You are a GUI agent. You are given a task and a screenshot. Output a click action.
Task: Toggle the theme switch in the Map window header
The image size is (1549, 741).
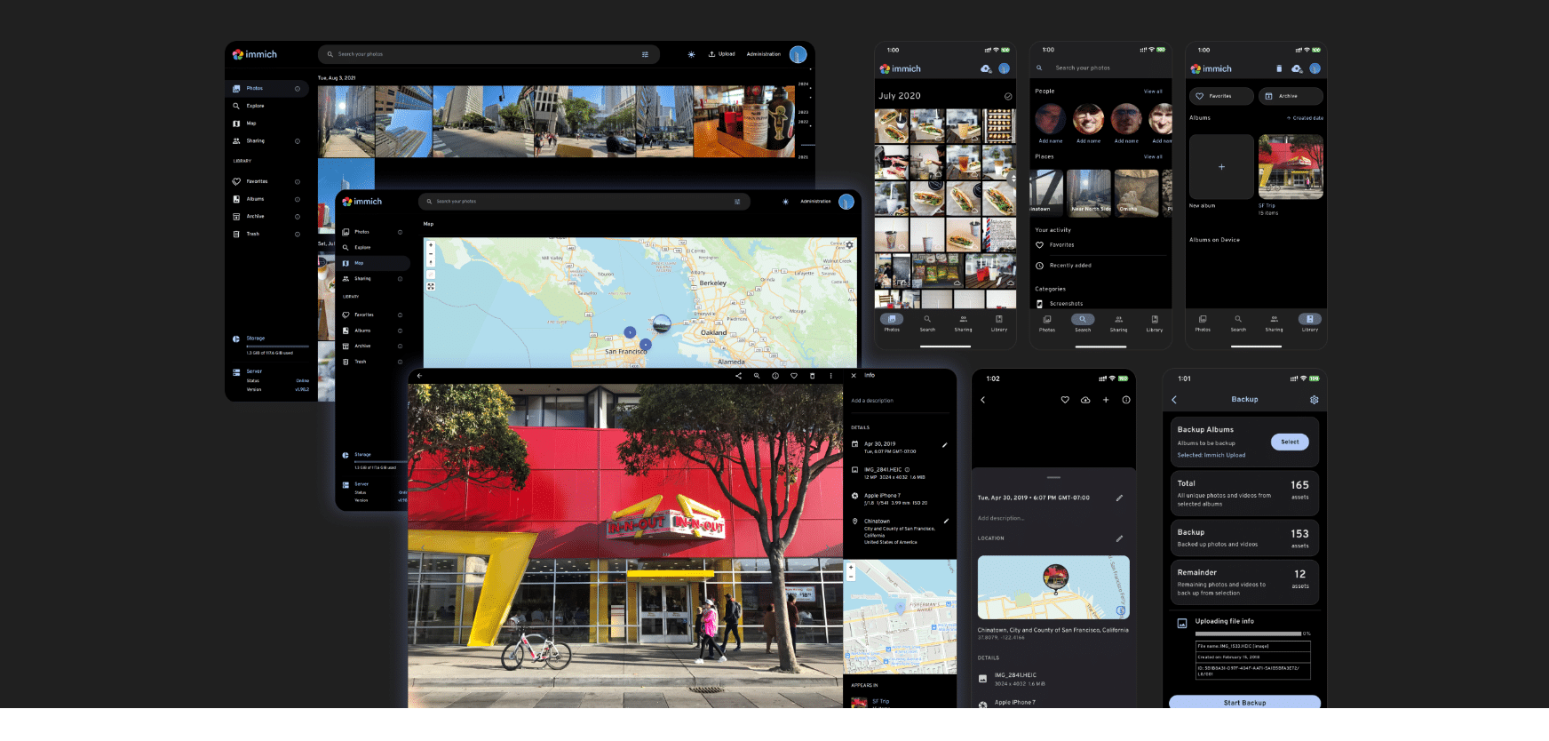tap(785, 202)
